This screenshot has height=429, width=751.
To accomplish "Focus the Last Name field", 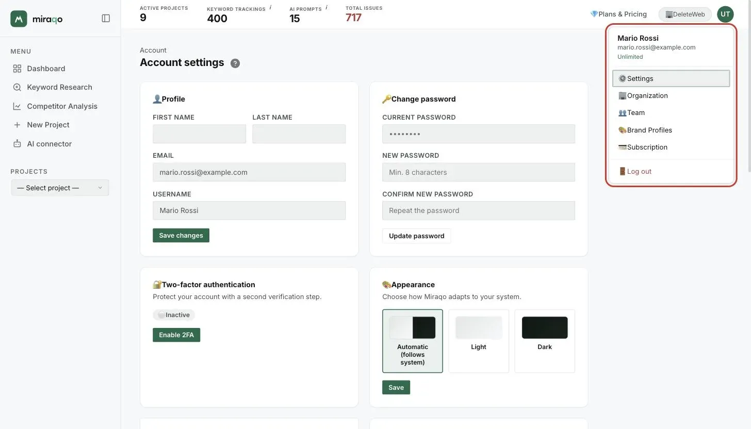I will 299,134.
